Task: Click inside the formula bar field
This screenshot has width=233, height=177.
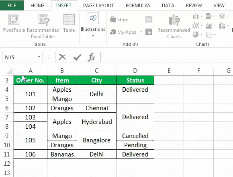Action: [x=167, y=57]
